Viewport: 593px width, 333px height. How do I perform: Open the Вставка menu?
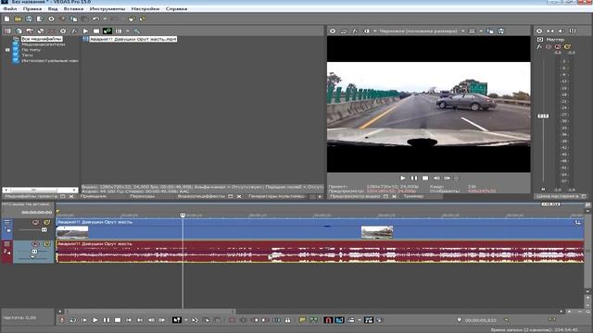[73, 8]
